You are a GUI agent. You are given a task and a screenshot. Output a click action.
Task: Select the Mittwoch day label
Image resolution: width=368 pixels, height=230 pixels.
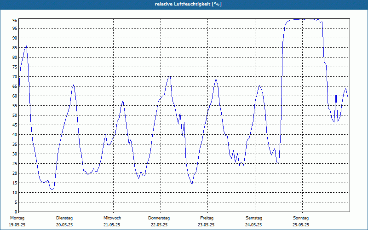click(x=112, y=218)
